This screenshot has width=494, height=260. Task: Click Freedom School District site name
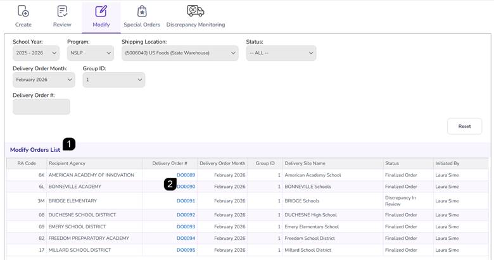coord(310,238)
